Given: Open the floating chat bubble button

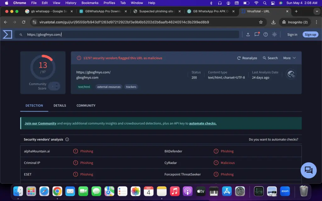Looking at the screenshot, I should pos(308,170).
